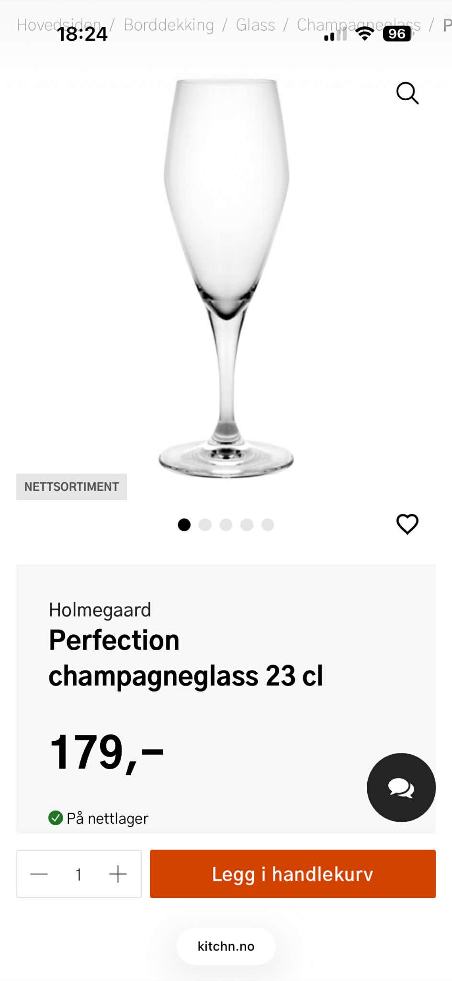
Task: Increase quantity with plus button
Action: (x=118, y=874)
